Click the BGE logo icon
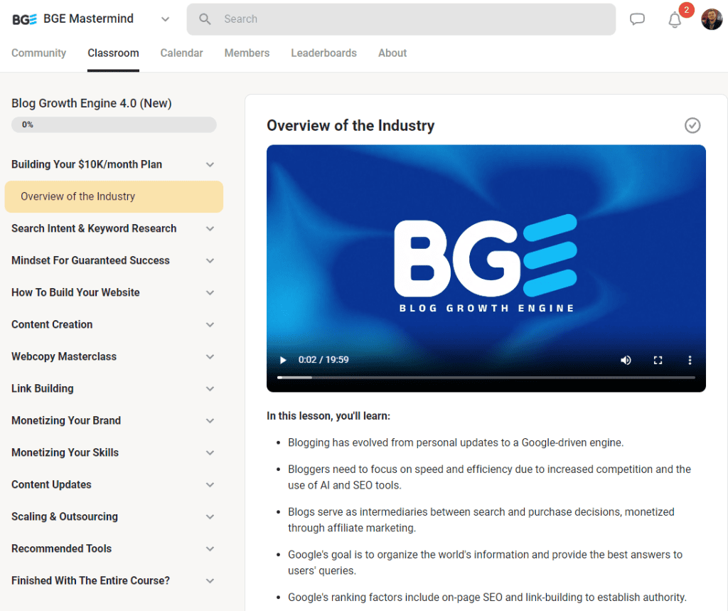 (24, 19)
